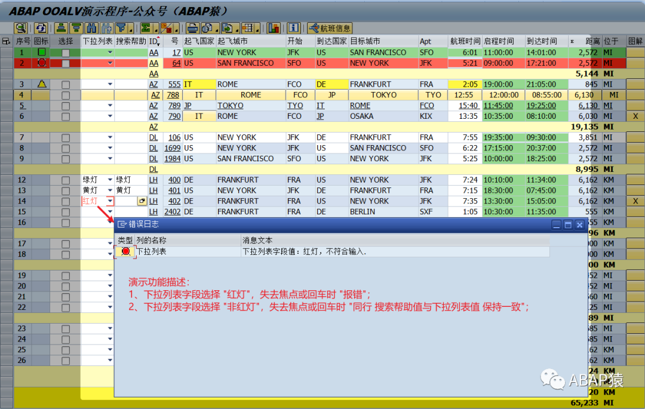The height and width of the screenshot is (409, 645).
Task: Click the yellow triangle icon in row 3
Action: point(42,84)
